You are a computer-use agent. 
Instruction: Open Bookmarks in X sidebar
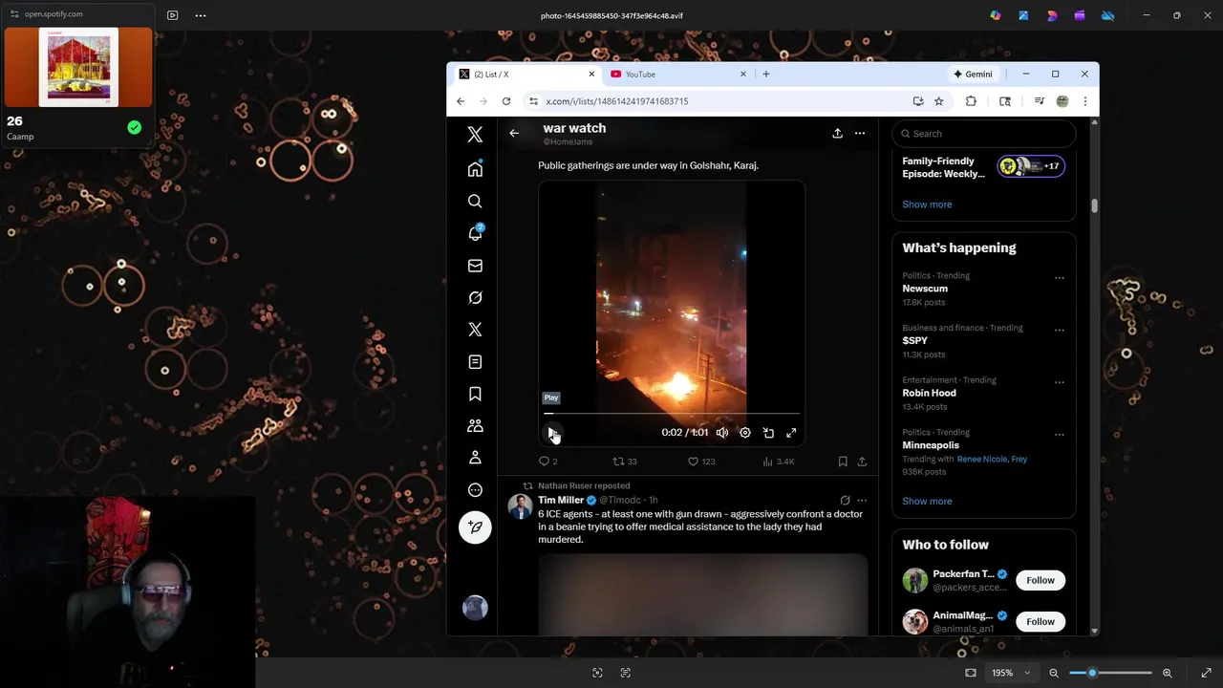[x=475, y=394]
